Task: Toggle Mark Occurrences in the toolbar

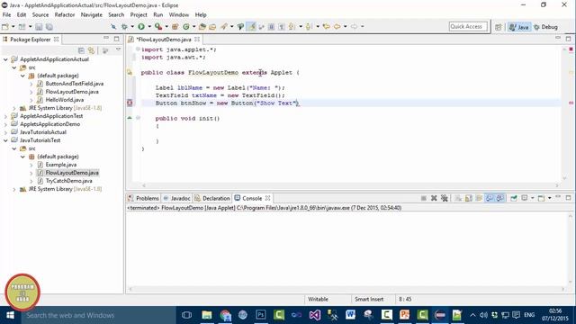Action: click(251, 26)
